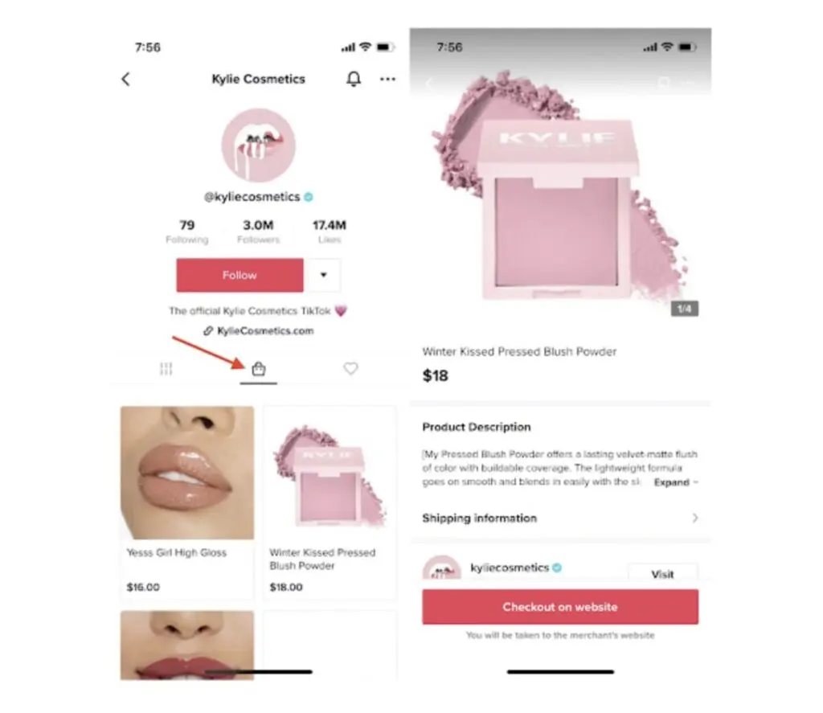
Task: Switch to the videos grid tab
Action: click(x=166, y=369)
